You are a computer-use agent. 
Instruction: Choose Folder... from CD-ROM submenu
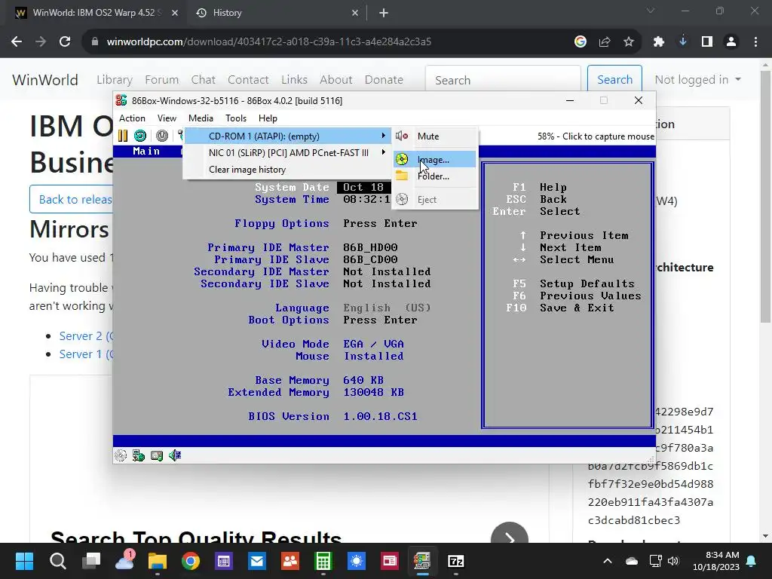pos(435,176)
